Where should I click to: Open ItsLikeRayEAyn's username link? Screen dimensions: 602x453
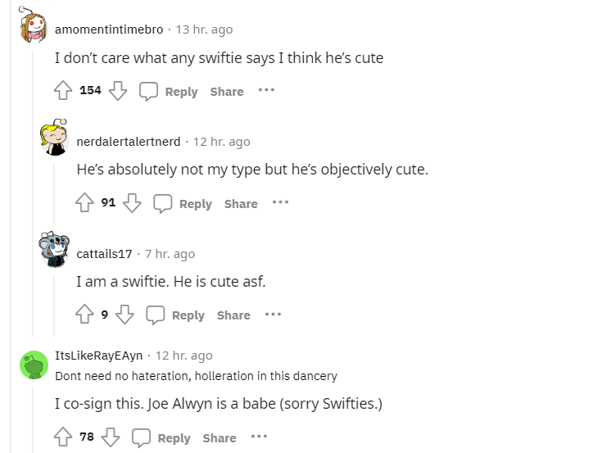click(98, 355)
